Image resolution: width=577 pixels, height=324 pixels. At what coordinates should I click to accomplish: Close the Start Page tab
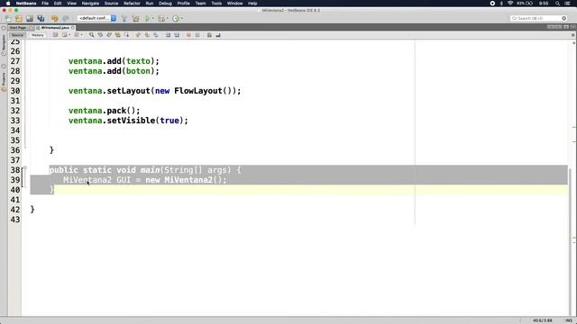click(x=31, y=28)
